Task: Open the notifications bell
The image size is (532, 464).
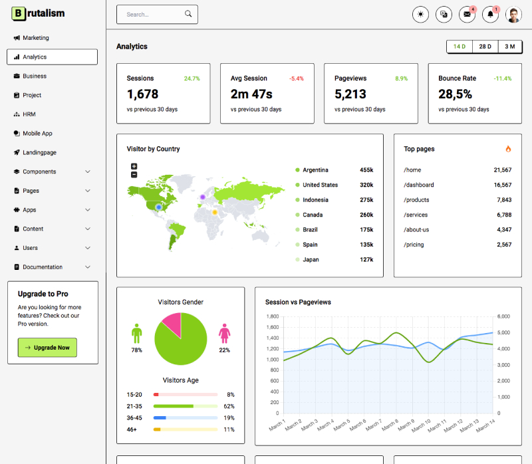Action: (x=490, y=14)
